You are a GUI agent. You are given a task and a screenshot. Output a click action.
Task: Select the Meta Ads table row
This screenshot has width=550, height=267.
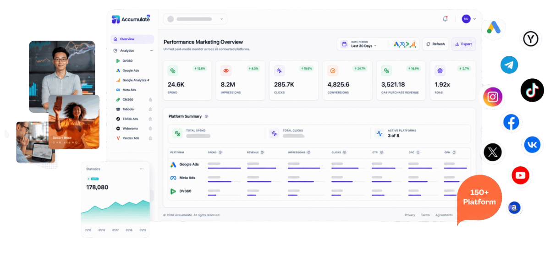pyautogui.click(x=319, y=178)
